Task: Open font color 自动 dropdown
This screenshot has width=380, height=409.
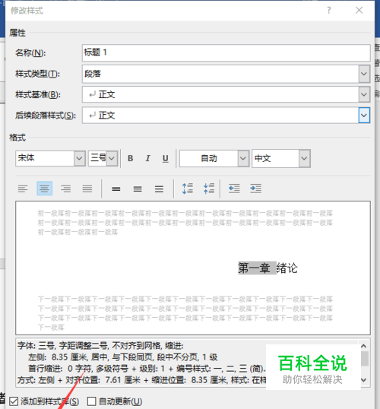Action: click(243, 158)
